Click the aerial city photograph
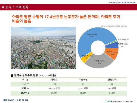The width and height of the screenshot is (137, 103). point(43,48)
